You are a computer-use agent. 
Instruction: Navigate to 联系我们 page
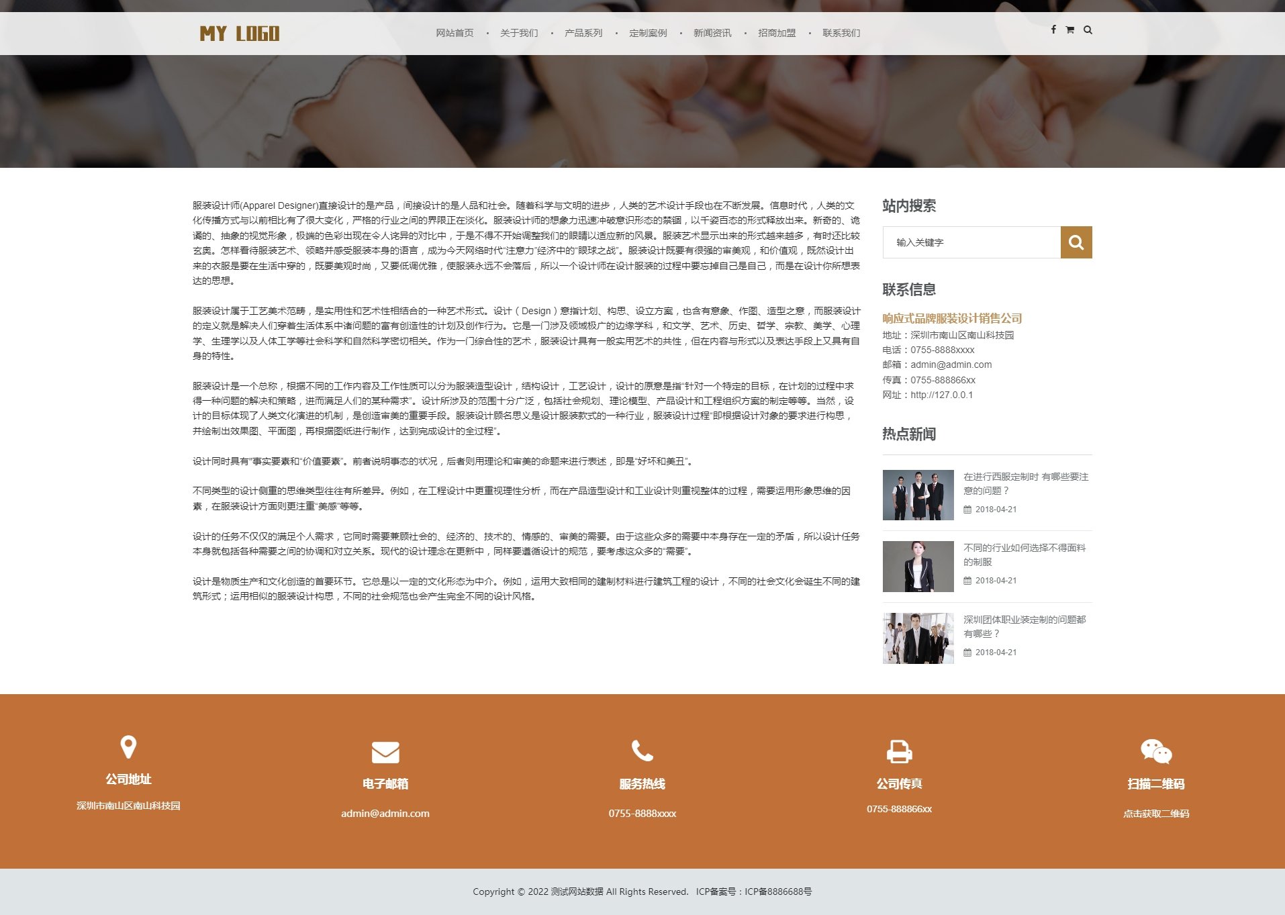(x=840, y=32)
